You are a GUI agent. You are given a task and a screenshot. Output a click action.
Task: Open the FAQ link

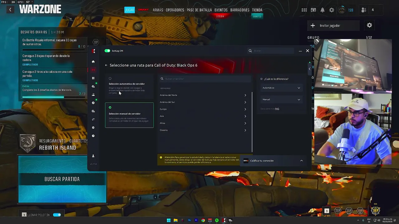[277, 109]
